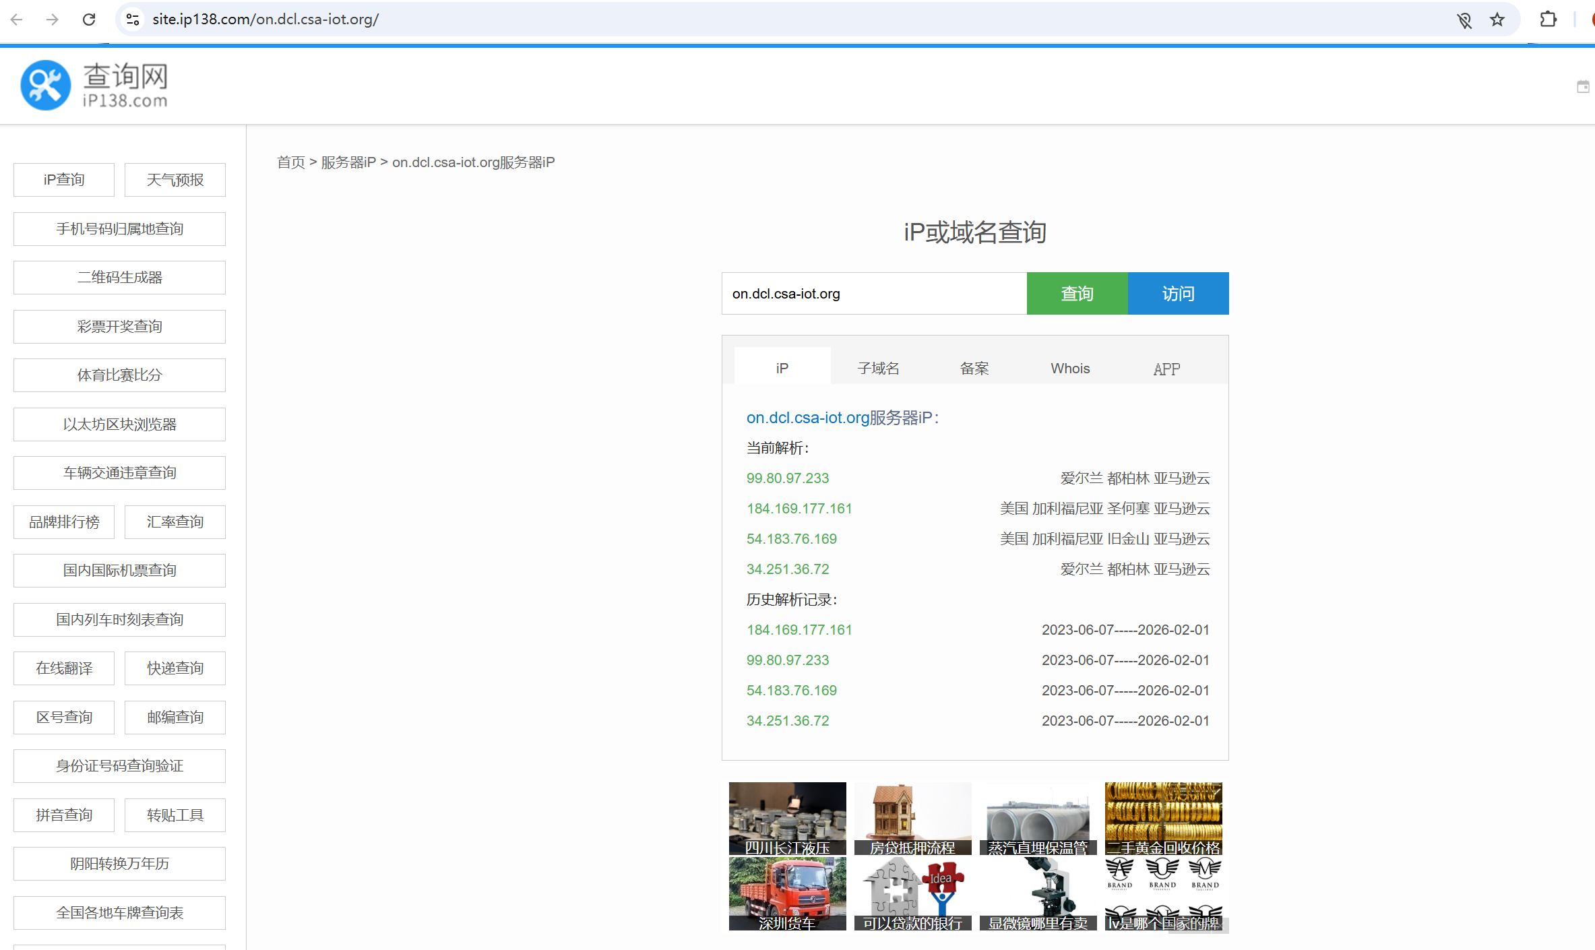Viewport: 1595px width, 950px height.
Task: Open 汇率查询 in sidebar
Action: click(x=175, y=522)
